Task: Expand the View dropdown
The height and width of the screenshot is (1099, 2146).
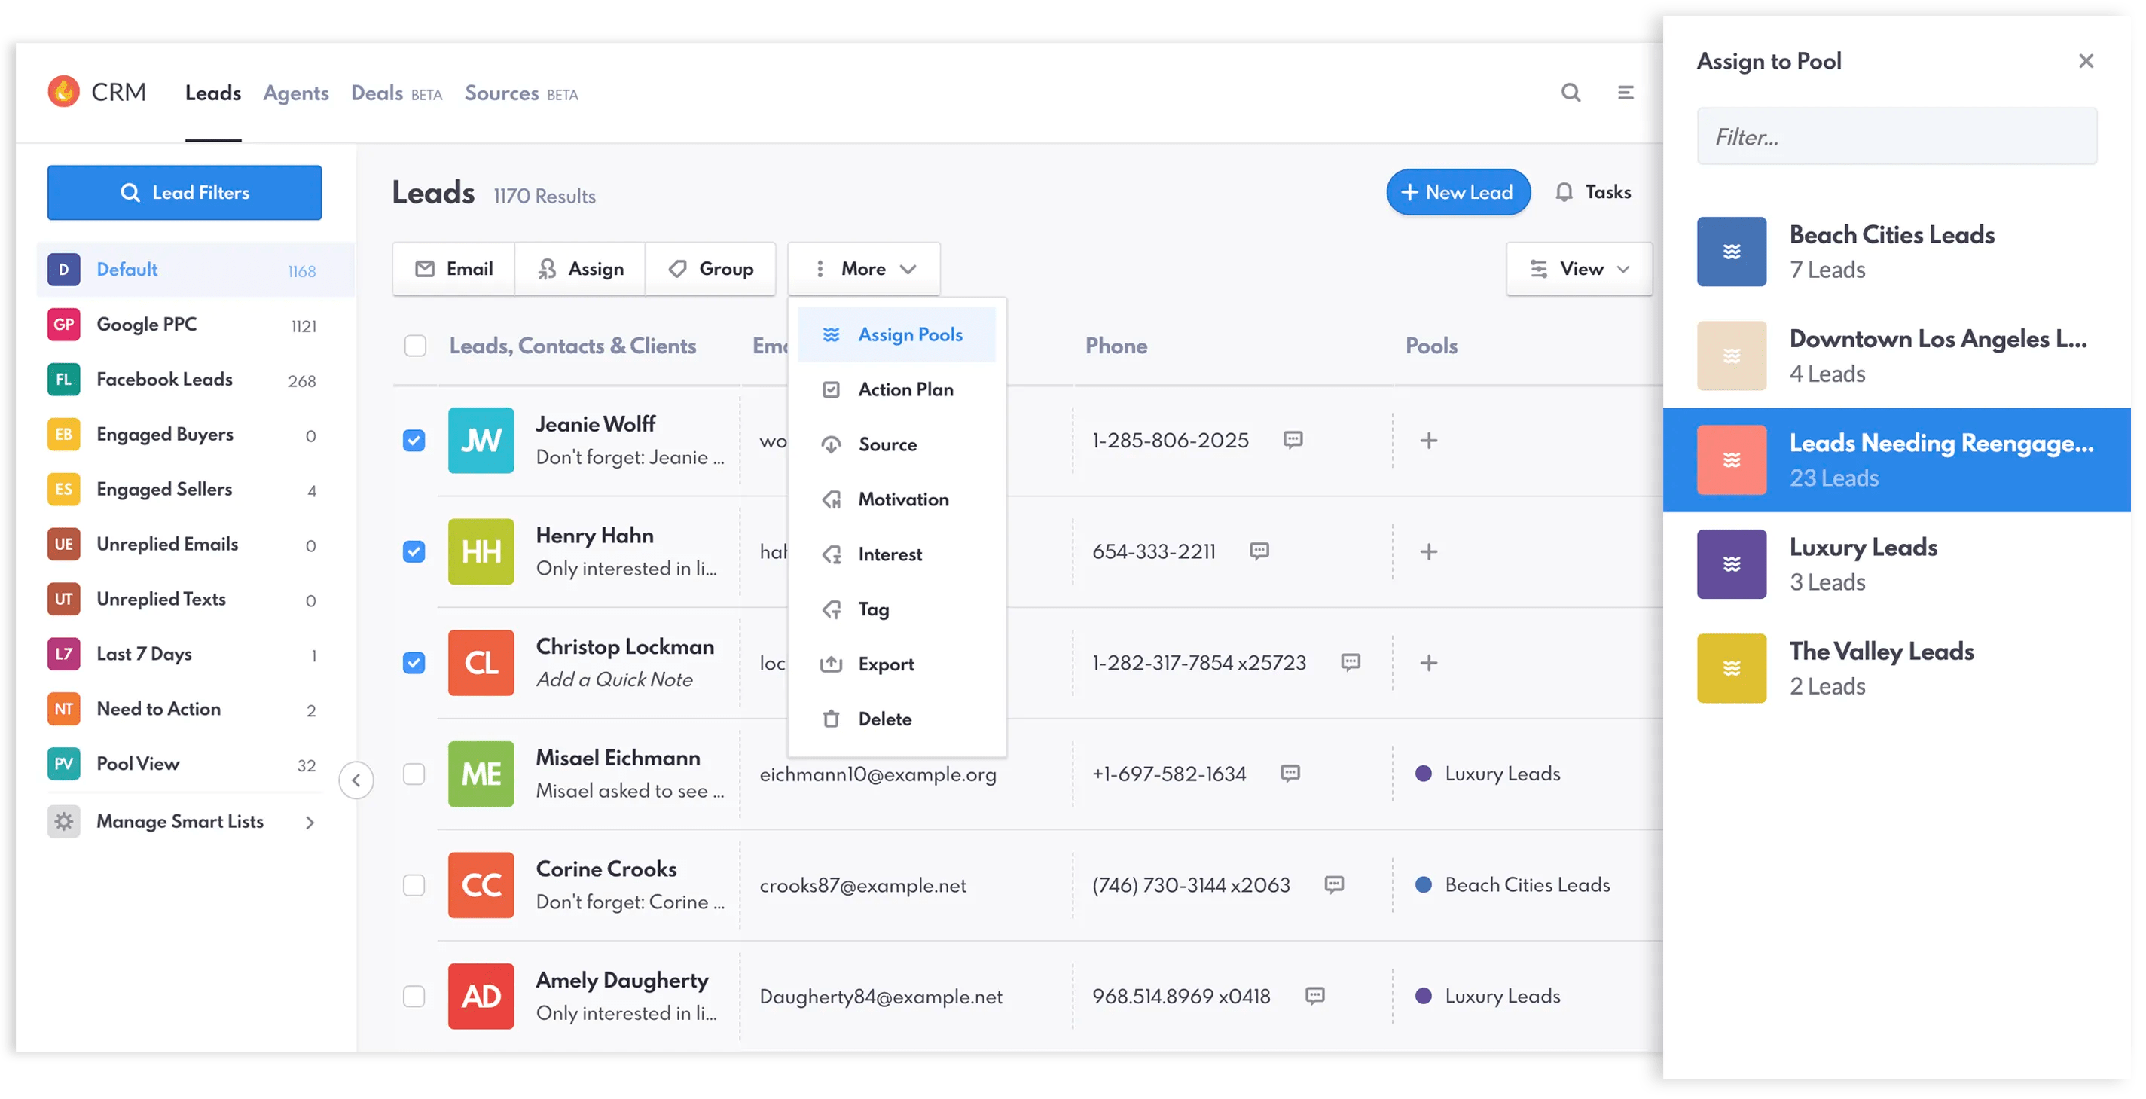Action: pos(1579,269)
